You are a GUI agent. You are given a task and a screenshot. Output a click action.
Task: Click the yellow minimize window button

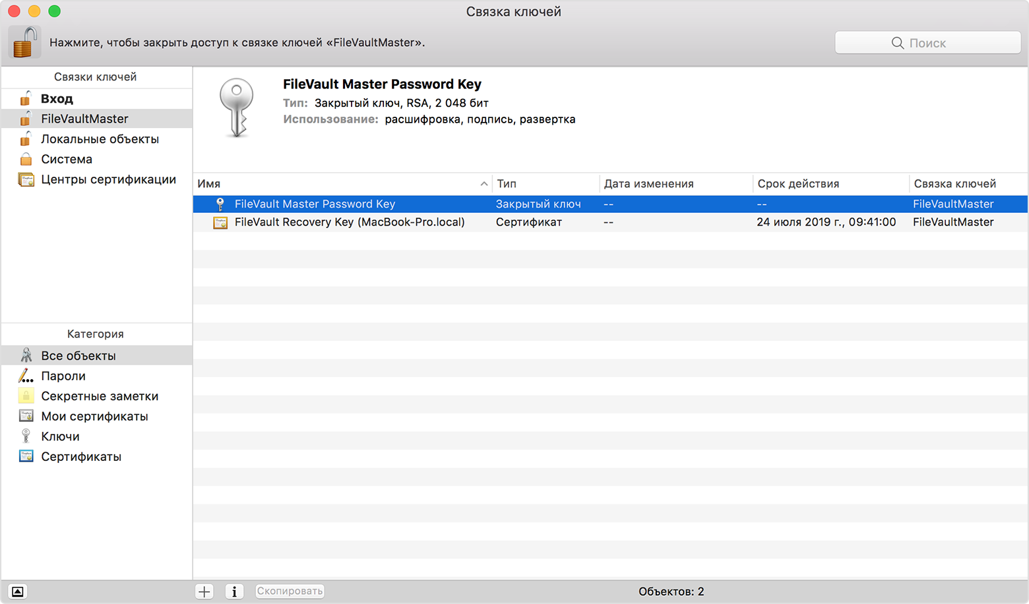coord(34,11)
